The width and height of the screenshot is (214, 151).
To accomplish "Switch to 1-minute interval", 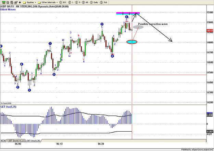I will 71,2.
